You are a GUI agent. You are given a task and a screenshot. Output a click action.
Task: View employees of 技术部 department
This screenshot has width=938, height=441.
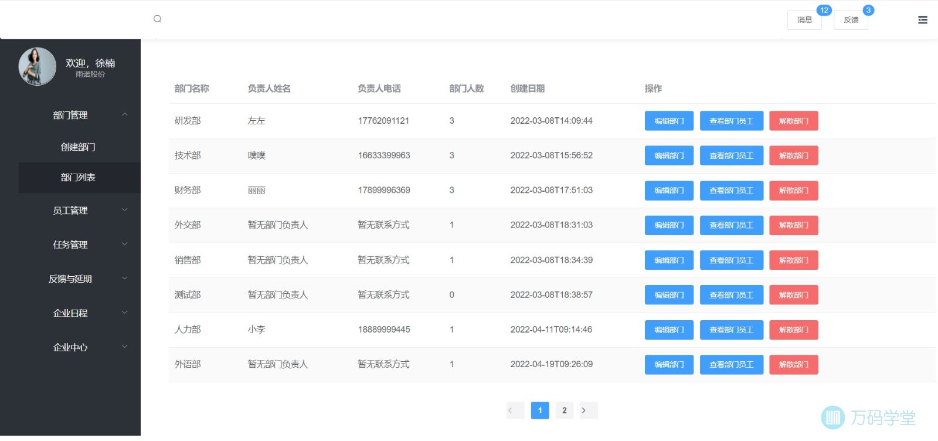[731, 155]
